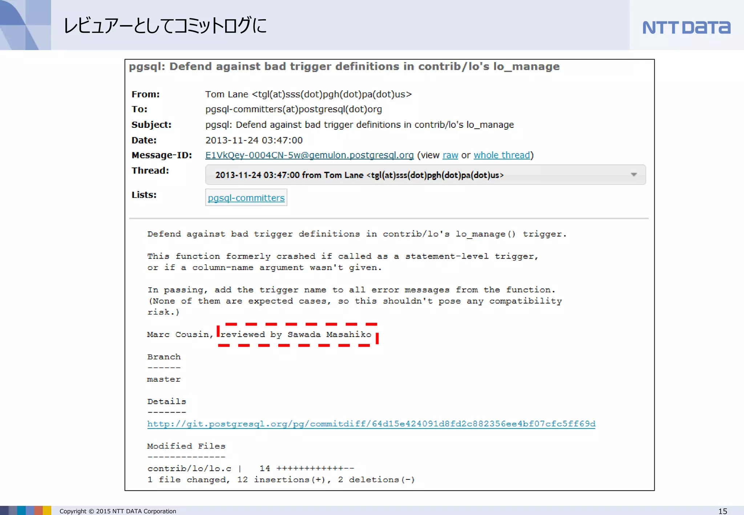Open the git.postgresql.org commitdiff URL
744x515 pixels.
tap(371, 424)
